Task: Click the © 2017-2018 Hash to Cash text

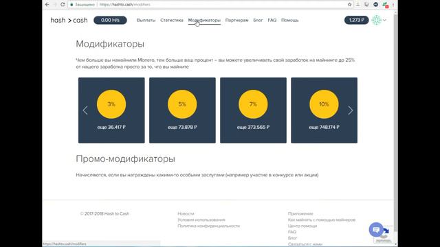Action: point(104,213)
